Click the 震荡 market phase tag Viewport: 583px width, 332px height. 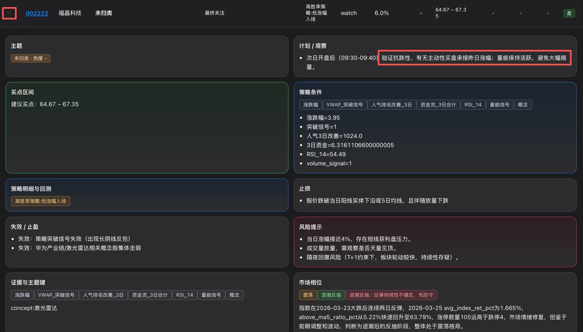pos(307,295)
